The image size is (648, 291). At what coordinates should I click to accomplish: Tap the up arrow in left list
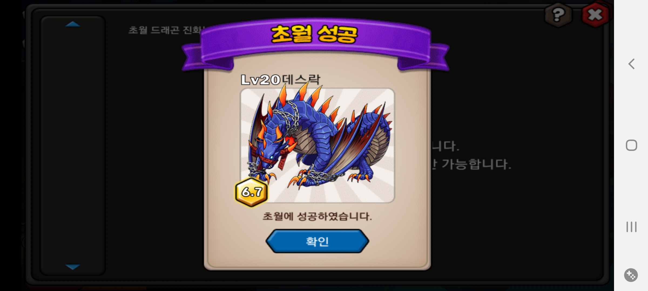tap(73, 24)
